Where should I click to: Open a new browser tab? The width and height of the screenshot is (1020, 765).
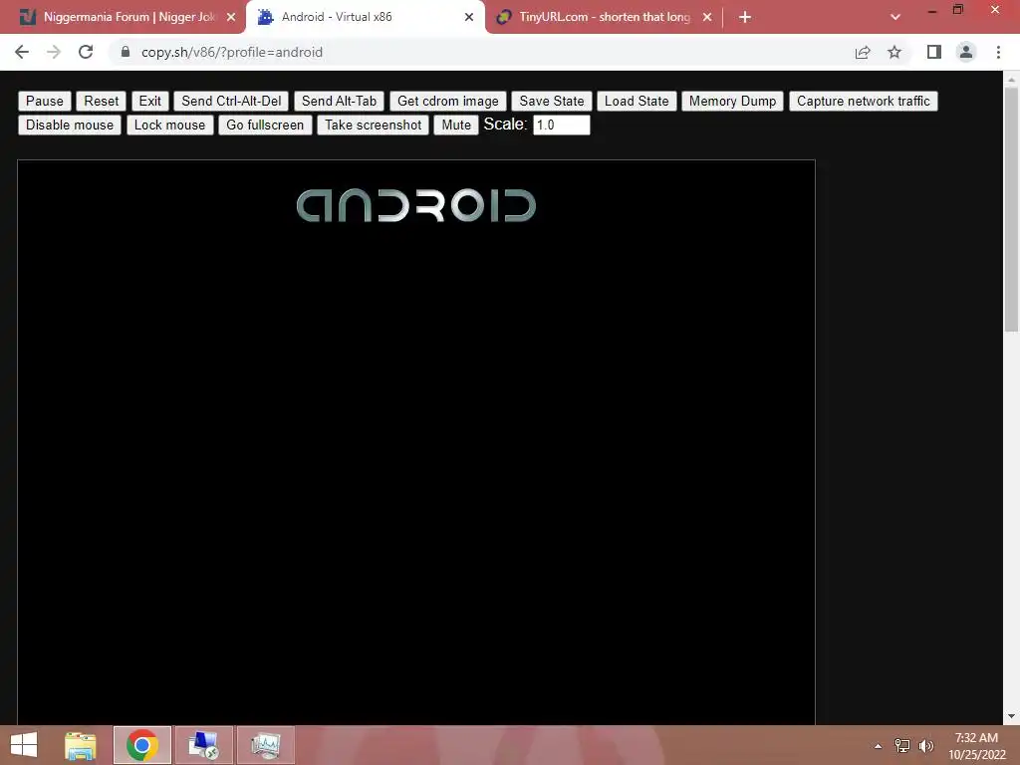click(745, 17)
